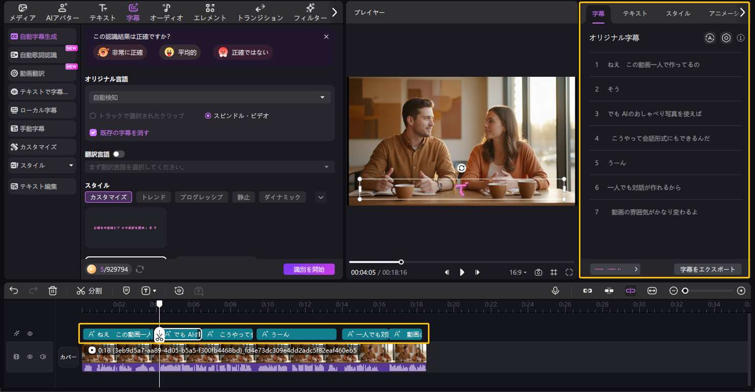Select トラックで選択されたクリップ radio option
The image size is (755, 392).
(x=93, y=116)
